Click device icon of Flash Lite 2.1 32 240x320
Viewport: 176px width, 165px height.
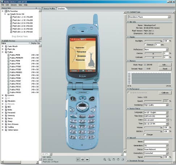point(11,32)
